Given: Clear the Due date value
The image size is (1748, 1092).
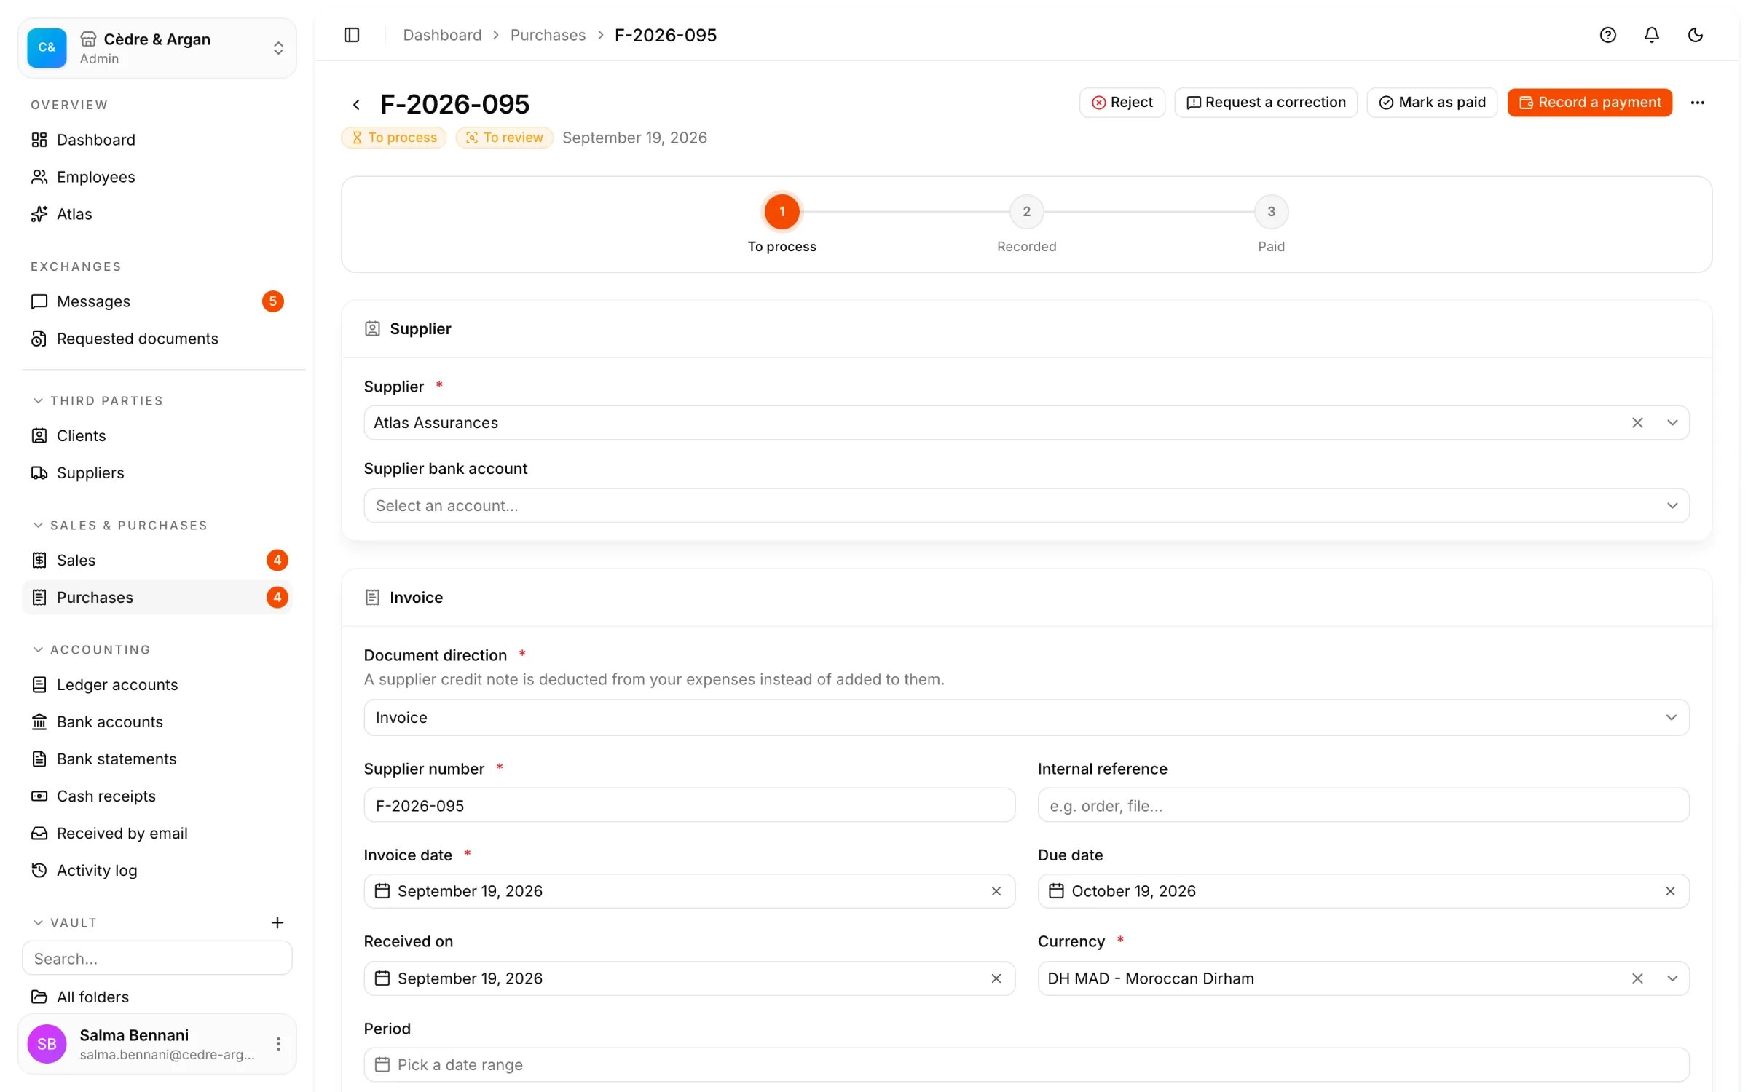Looking at the screenshot, I should click(x=1669, y=891).
